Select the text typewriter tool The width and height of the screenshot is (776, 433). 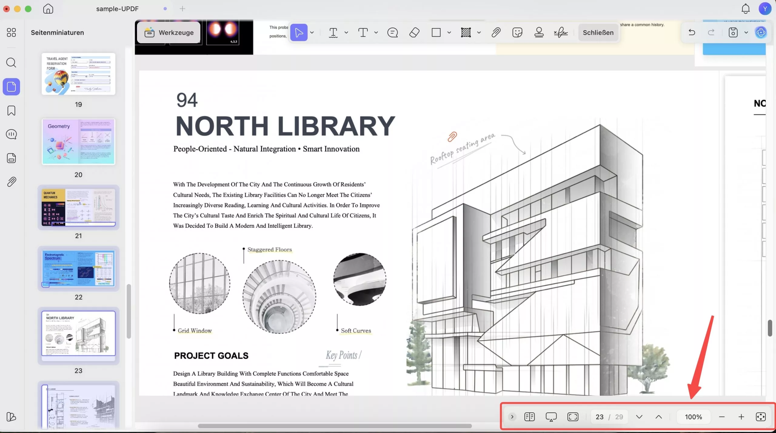[x=363, y=32]
